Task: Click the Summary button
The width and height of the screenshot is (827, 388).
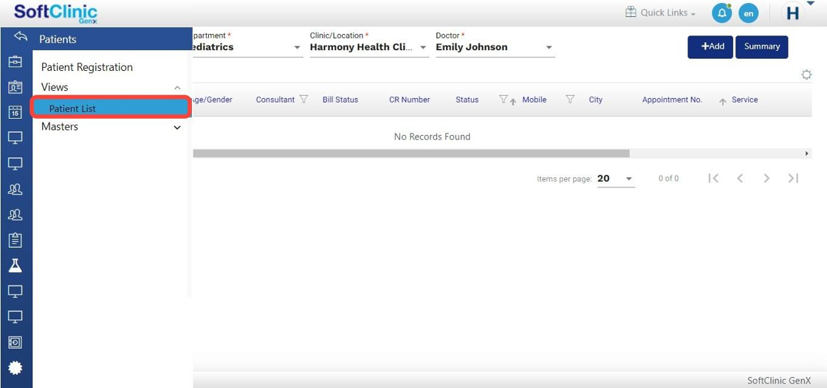Action: [761, 46]
